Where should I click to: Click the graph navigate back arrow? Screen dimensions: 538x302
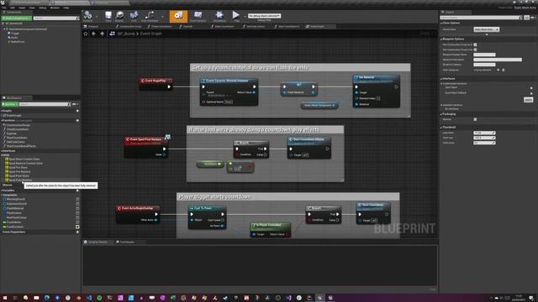click(93, 34)
